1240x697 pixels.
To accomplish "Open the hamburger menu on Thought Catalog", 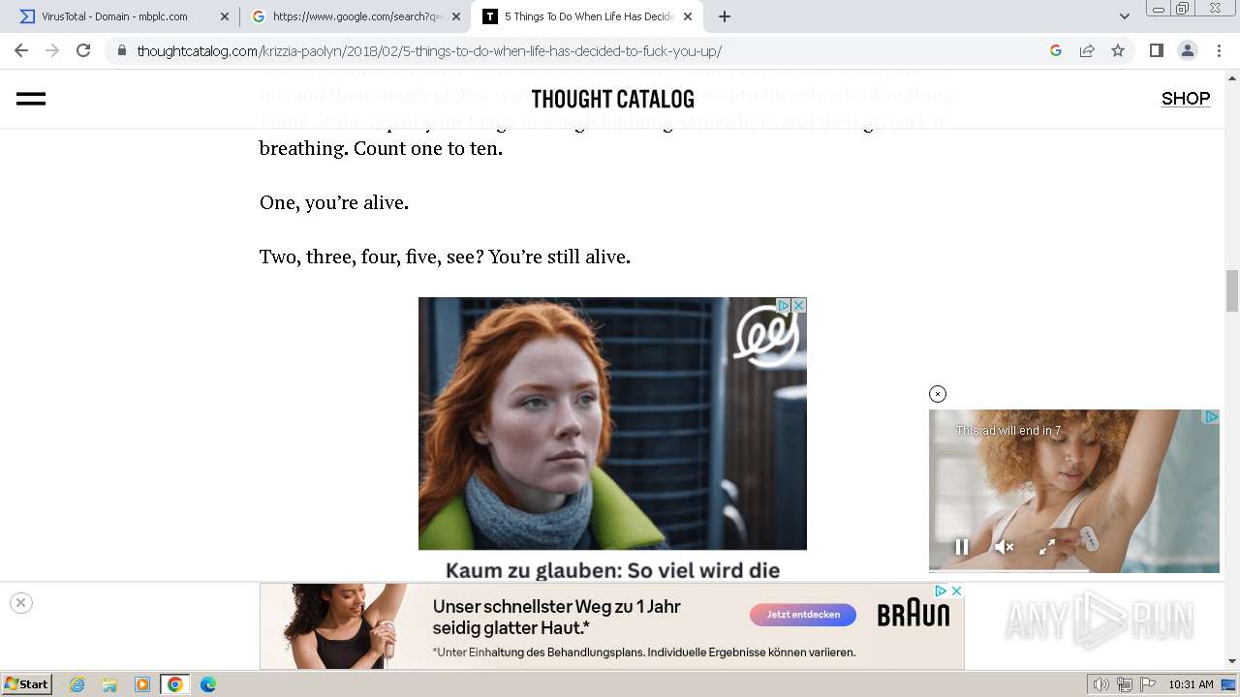I will (x=31, y=99).
